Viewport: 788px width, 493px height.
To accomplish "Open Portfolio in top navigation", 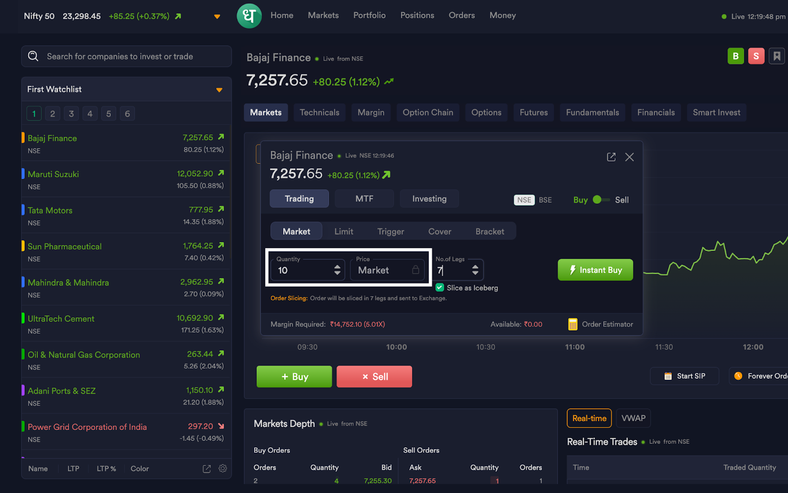I will coord(369,15).
